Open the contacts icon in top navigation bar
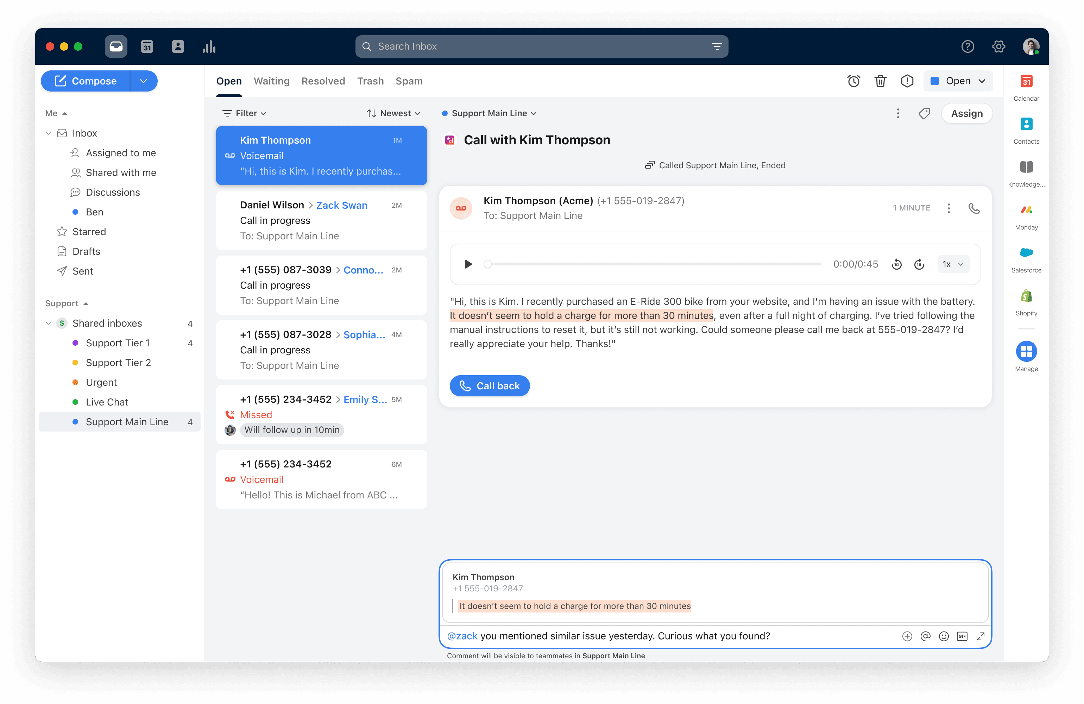 click(x=178, y=46)
